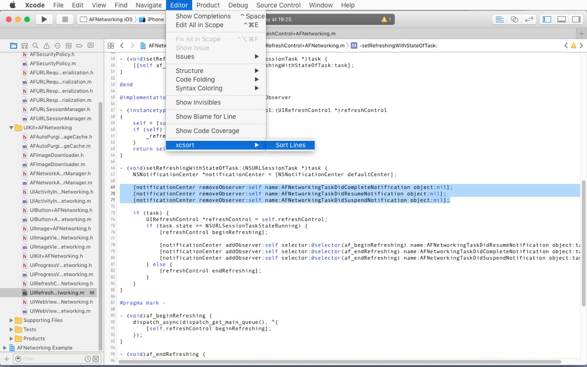Expand the Tests folder

[x=11, y=329]
